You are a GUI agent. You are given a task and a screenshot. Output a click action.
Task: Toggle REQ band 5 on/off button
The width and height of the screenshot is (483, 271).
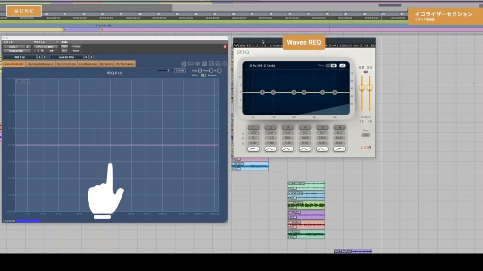322,128
